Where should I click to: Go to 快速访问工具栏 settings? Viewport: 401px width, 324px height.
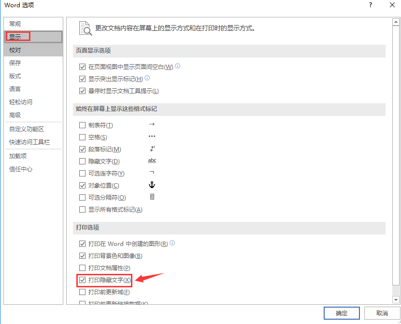33,142
